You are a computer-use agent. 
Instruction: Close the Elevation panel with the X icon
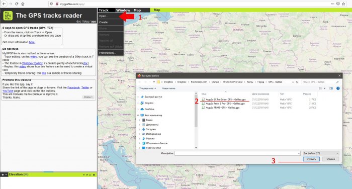tap(94, 174)
